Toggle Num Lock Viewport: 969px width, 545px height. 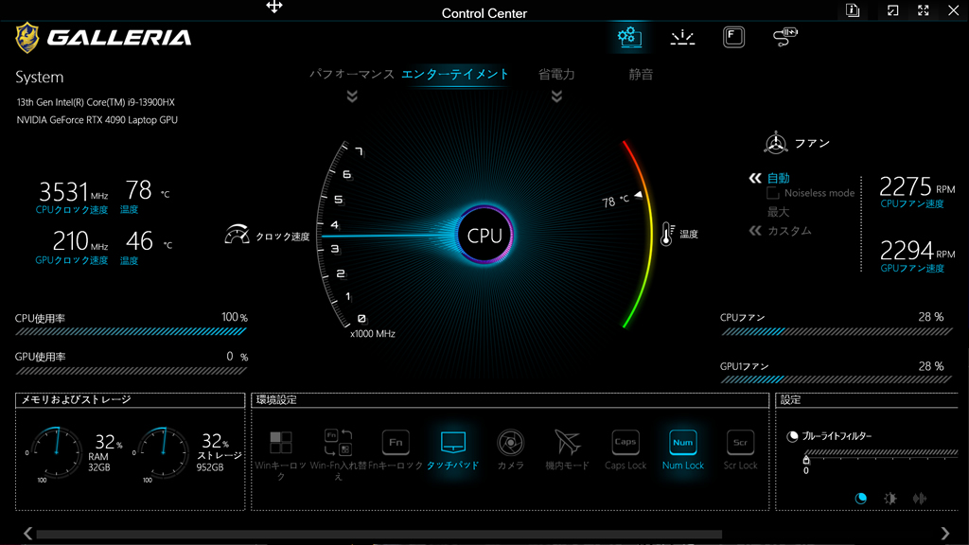click(683, 442)
